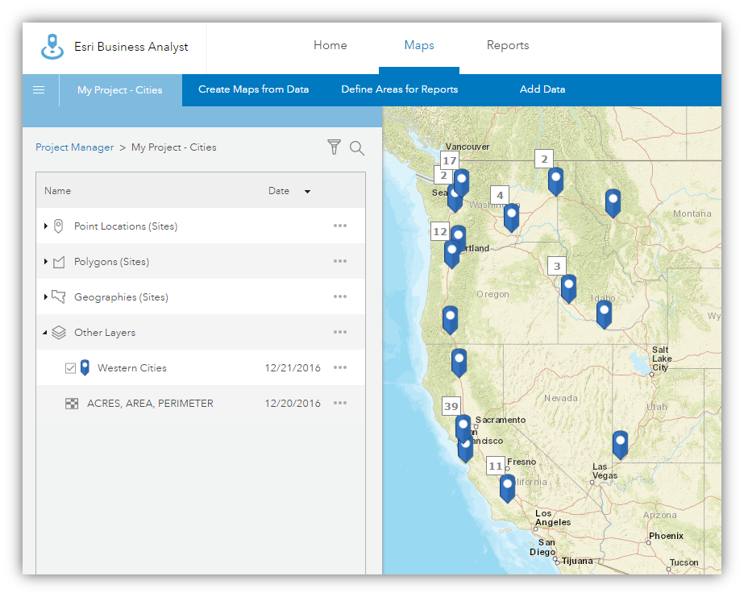Select the Western Cities layer name

(132, 368)
